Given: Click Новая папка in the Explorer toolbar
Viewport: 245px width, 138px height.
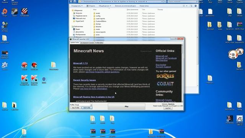Looking at the screenshot, I should 144,6.
